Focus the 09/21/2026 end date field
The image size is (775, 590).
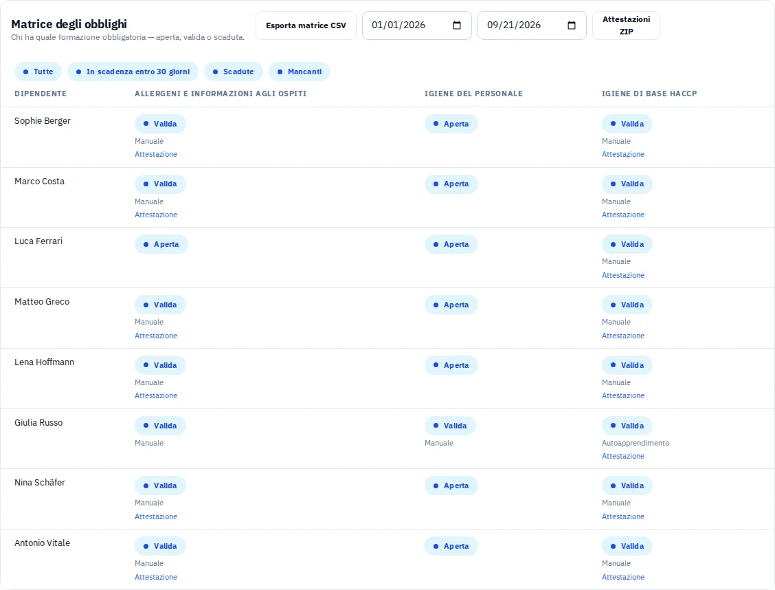[x=532, y=25]
